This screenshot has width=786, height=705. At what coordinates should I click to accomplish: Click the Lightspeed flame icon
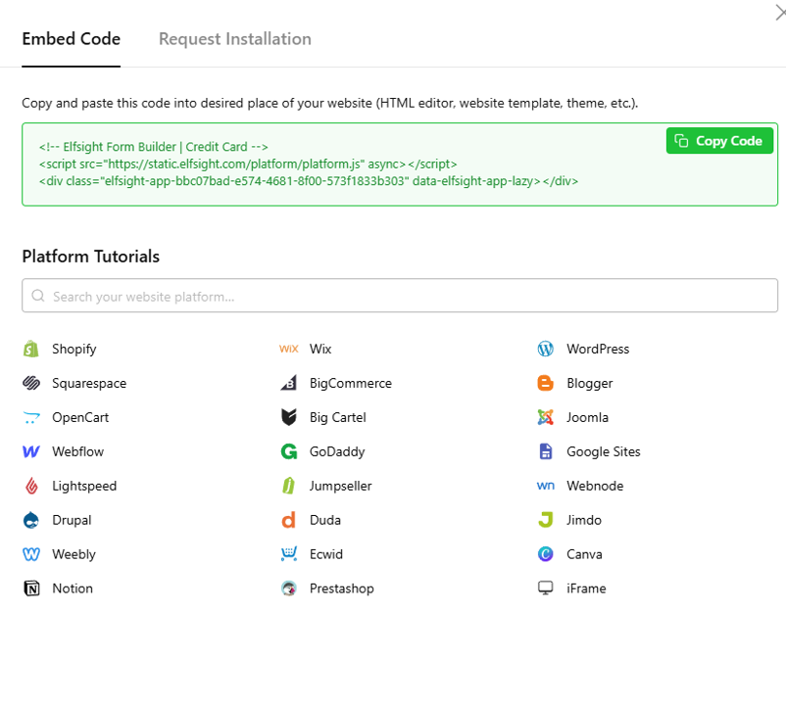point(31,486)
